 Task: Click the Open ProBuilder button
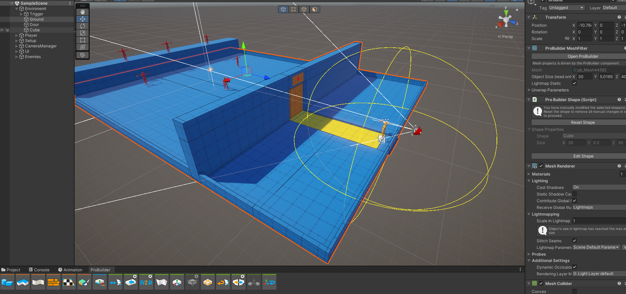tap(583, 56)
